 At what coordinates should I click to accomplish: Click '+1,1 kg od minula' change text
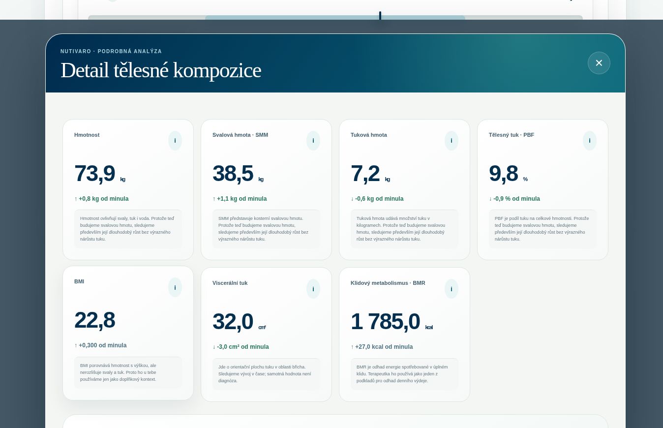(240, 199)
